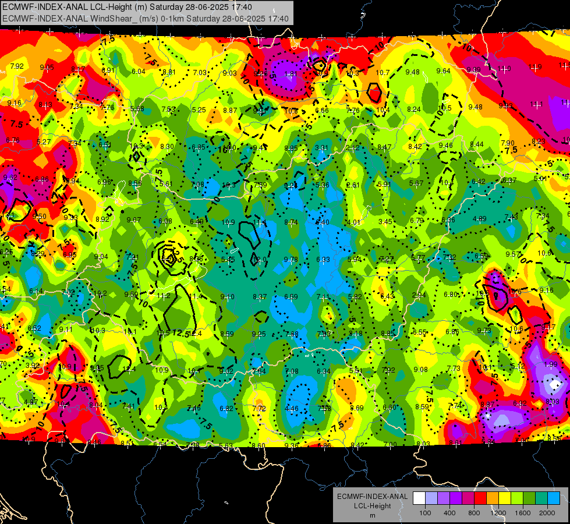Click the wind shear value '8.74'
Screen dimensions: 570x524
(x=291, y=222)
